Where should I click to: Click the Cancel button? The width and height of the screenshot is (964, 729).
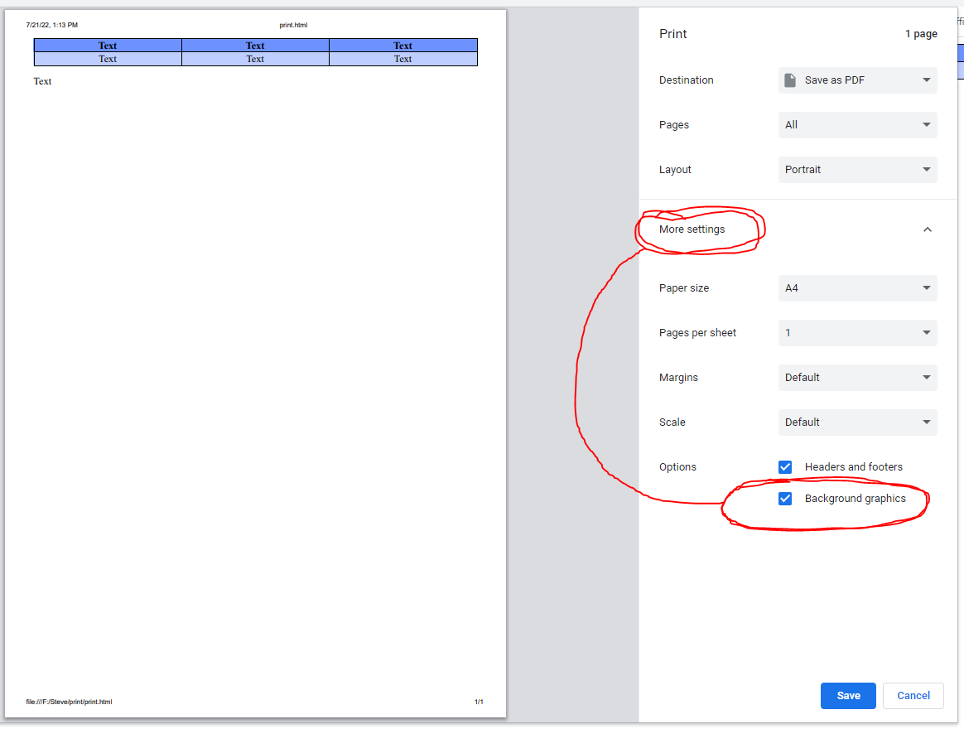coord(913,695)
